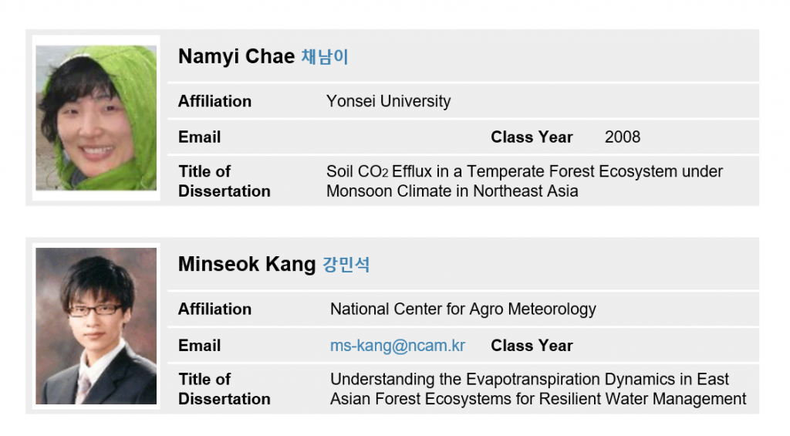Click Class Year label in Minseok Kang's card
Image resolution: width=790 pixels, height=436 pixels.
(x=532, y=346)
